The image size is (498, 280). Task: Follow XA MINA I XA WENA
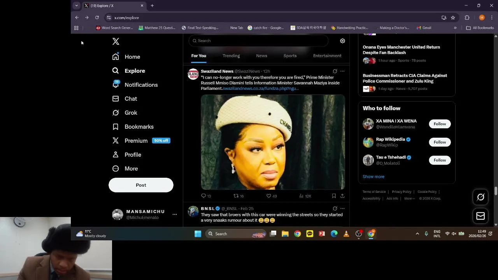440,124
